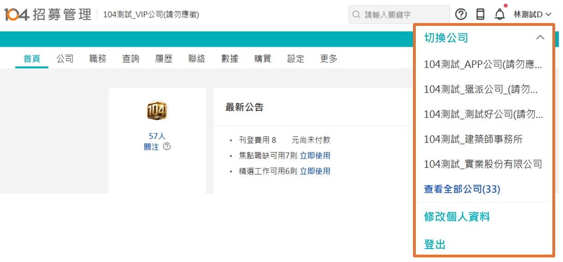Open the 數據 tab
563x262 pixels.
pyautogui.click(x=230, y=59)
